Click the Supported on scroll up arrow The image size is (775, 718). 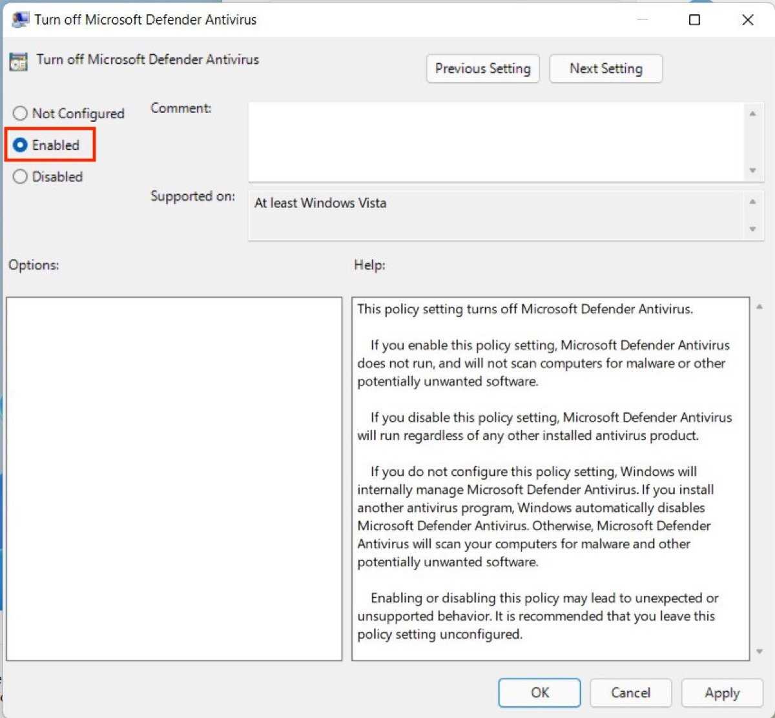click(752, 202)
